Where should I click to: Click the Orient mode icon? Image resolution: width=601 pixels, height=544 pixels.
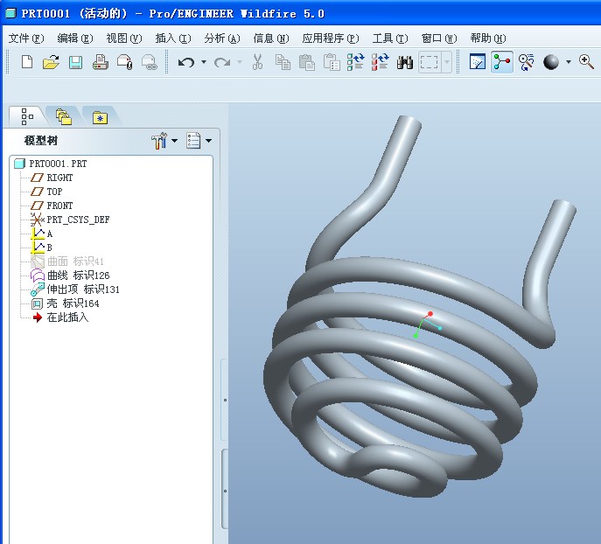point(527,62)
